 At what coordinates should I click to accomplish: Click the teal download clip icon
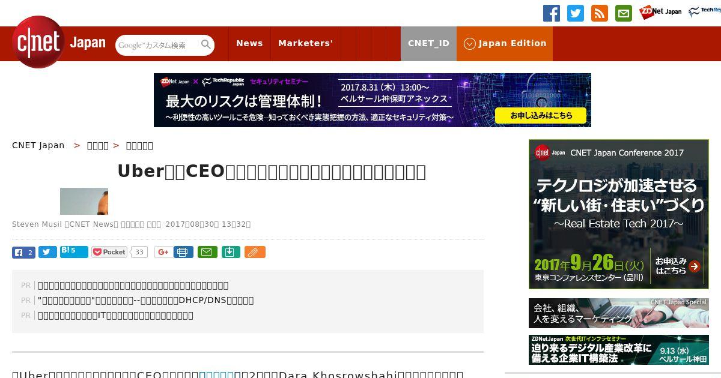[x=231, y=253]
